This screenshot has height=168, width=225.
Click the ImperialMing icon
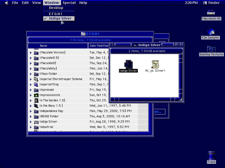click(36, 85)
